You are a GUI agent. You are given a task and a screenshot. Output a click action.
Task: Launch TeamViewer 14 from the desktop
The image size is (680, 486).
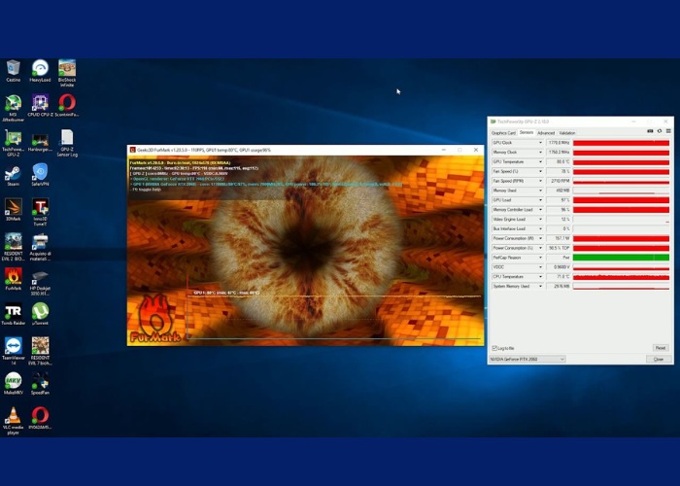(x=14, y=347)
